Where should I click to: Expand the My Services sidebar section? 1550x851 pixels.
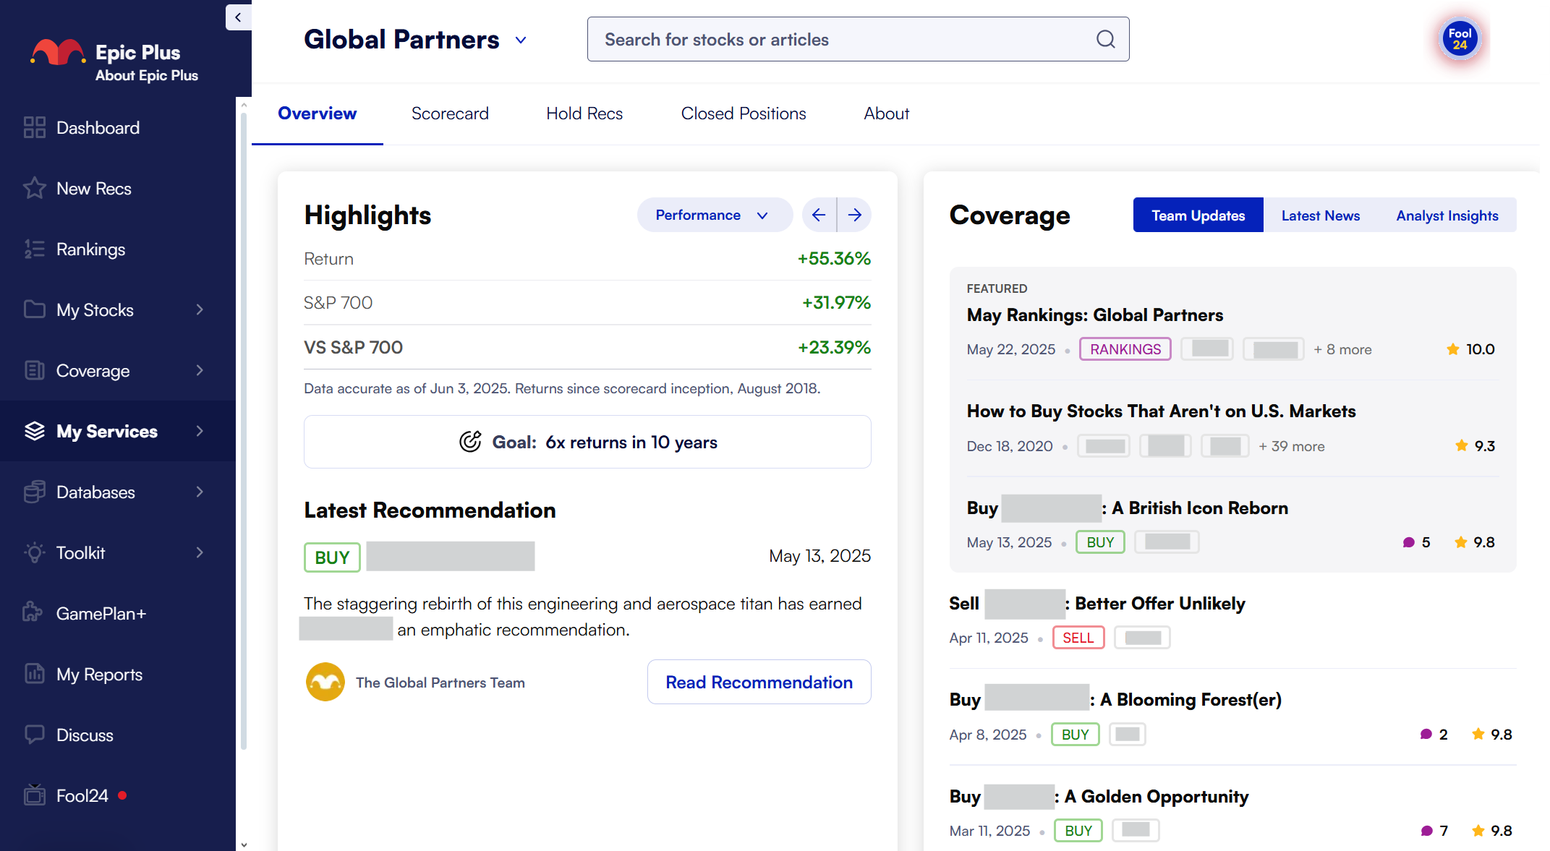(x=200, y=431)
